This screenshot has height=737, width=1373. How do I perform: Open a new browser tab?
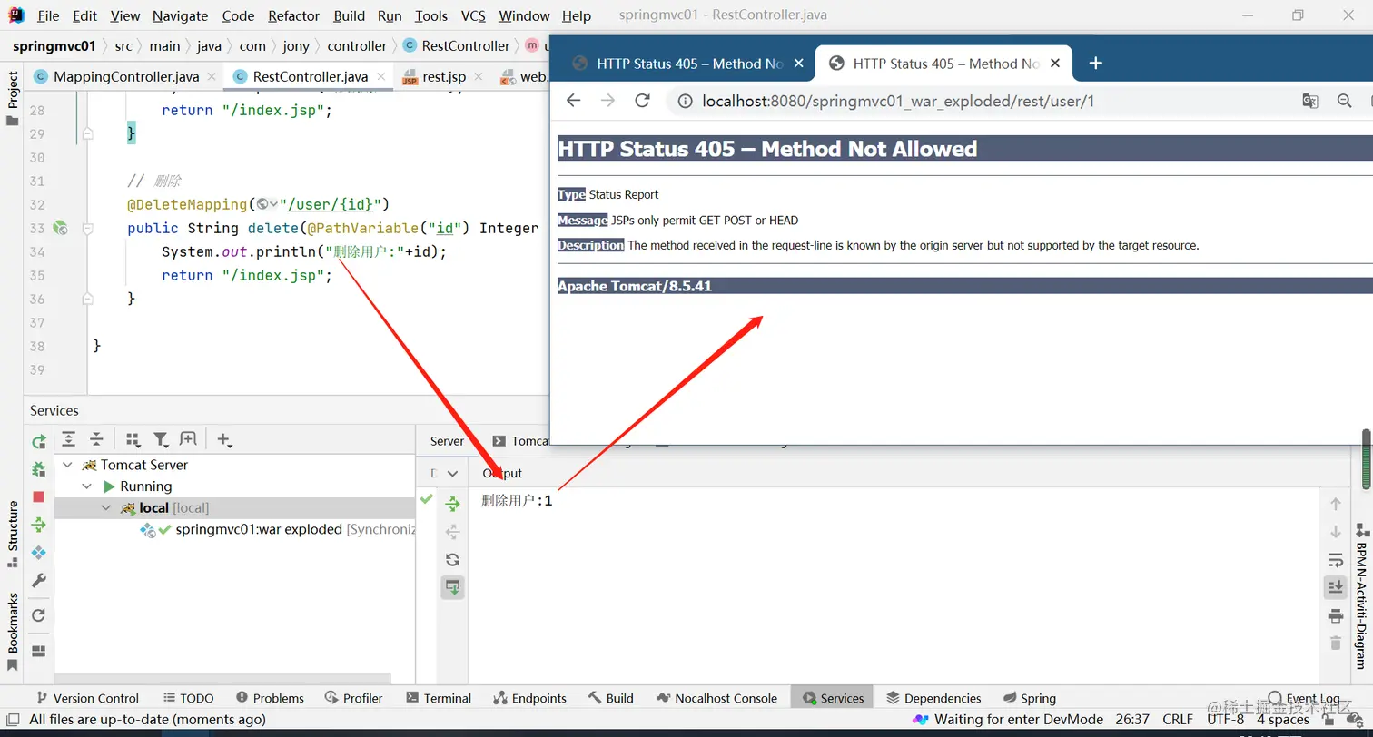1095,63
